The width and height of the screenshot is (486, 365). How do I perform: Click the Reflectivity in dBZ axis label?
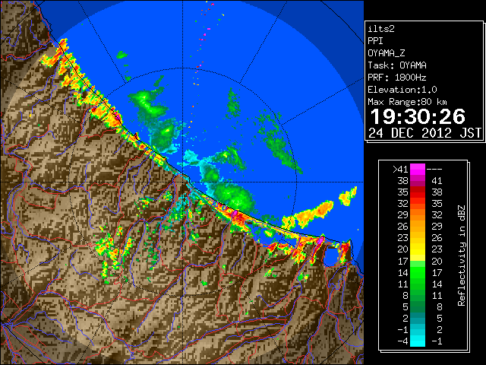coord(462,255)
